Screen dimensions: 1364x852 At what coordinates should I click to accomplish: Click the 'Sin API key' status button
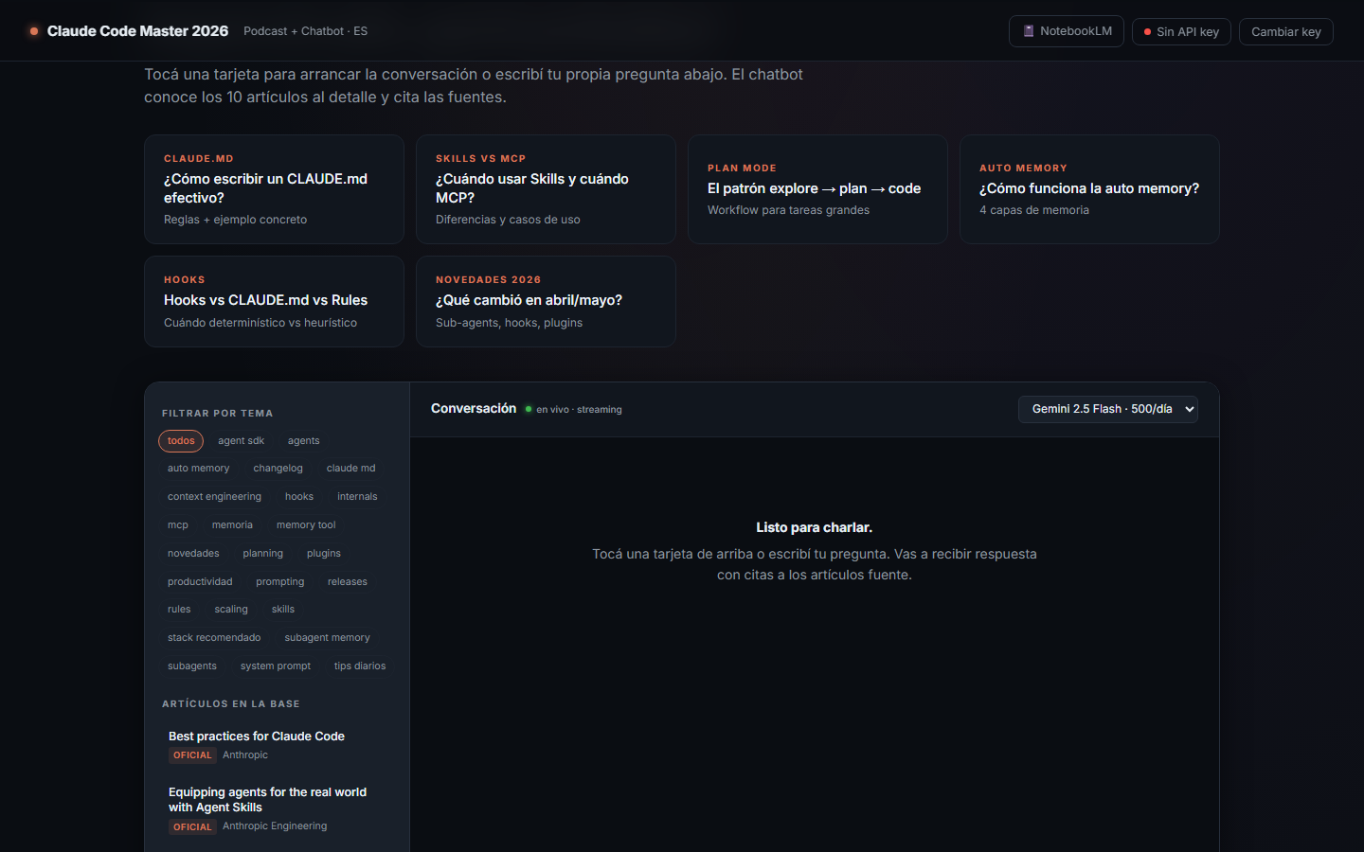[1181, 31]
